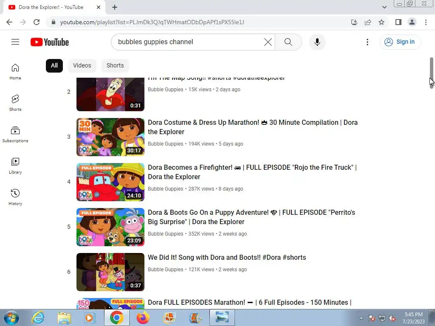Image resolution: width=435 pixels, height=326 pixels.
Task: Click the install app icon in address bar
Action: [x=354, y=22]
